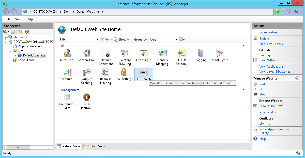Viewport: 305px width, 158px height.
Task: Click the Refresh page icon in address bar
Action: (x=277, y=11)
